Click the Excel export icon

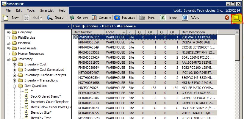click(x=163, y=18)
